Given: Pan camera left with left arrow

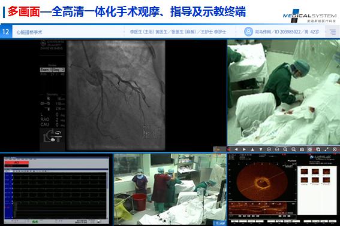Looking at the screenshot, I should [x=236, y=149].
